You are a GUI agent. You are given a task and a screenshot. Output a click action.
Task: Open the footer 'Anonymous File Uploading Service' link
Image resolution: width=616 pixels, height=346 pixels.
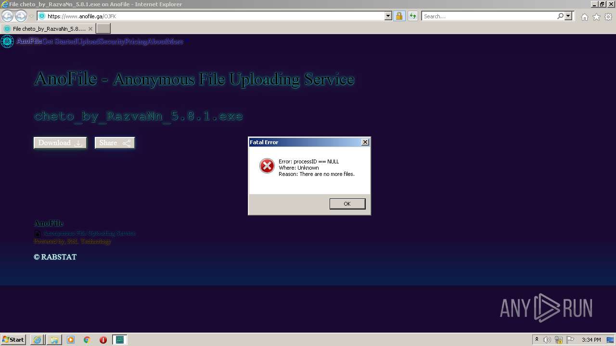tap(90, 233)
